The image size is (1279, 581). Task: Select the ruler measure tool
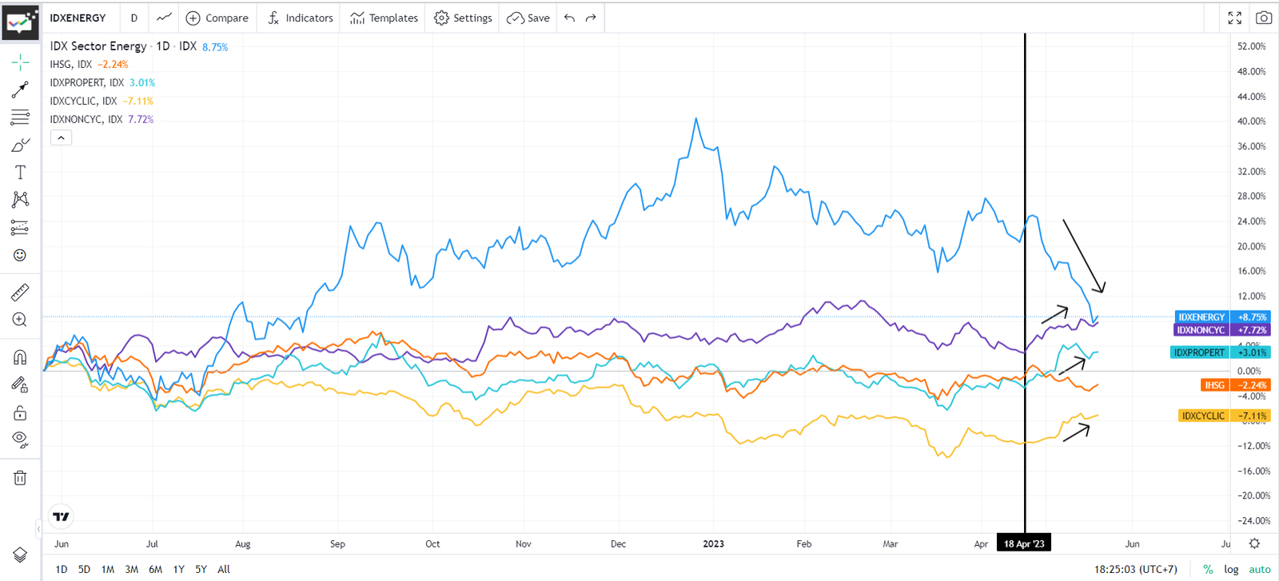pyautogui.click(x=20, y=292)
